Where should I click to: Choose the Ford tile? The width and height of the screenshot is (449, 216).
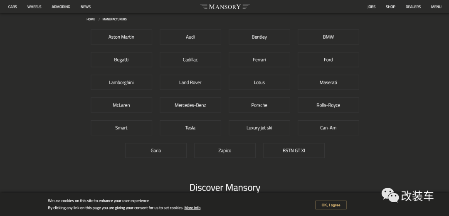[328, 60]
